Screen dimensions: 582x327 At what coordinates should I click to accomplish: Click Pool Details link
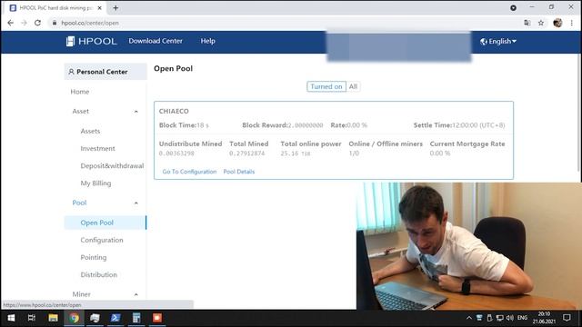point(239,172)
